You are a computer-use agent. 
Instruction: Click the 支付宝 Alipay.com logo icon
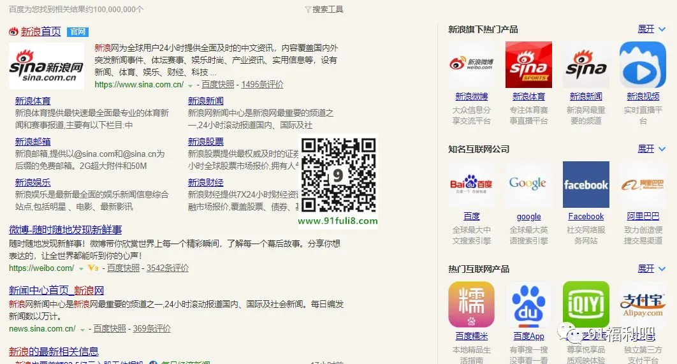(643, 305)
